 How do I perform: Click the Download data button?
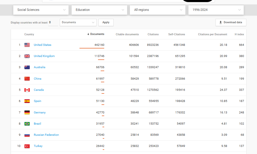pos(231,22)
